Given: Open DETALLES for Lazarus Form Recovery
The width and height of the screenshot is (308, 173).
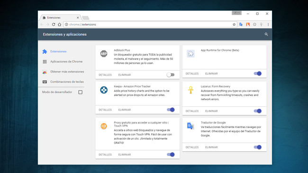Looking at the screenshot, I should click(x=192, y=111).
